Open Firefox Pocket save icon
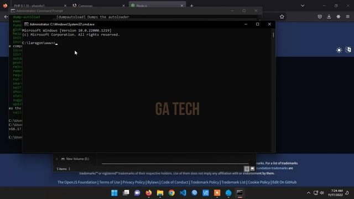The width and height of the screenshot is (354, 199). click(320, 17)
